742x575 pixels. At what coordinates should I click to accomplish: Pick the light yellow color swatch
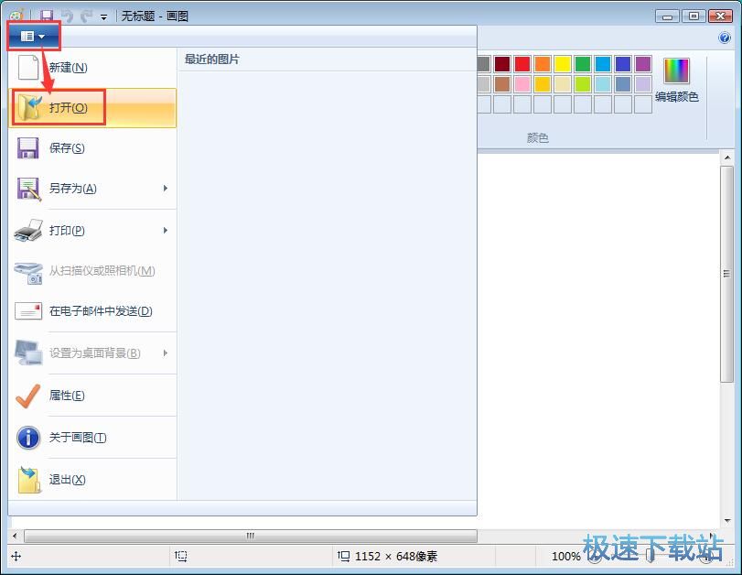pyautogui.click(x=563, y=84)
